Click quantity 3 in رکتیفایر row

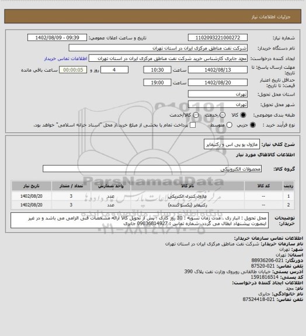[x=71, y=205]
